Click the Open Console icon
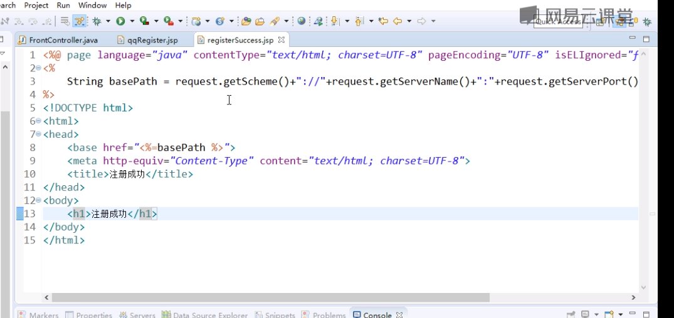 point(609,315)
